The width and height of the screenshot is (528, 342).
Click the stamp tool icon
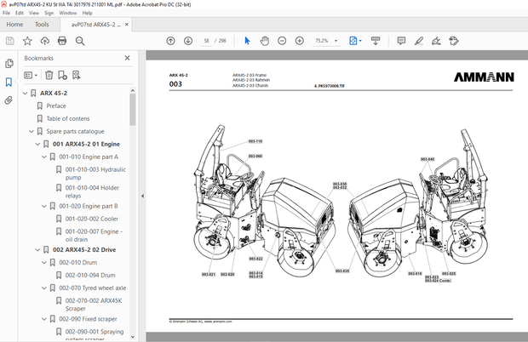click(454, 41)
